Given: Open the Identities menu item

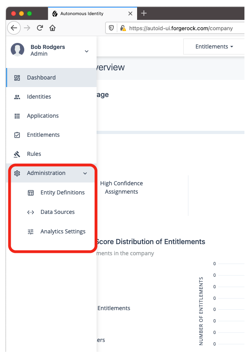Looking at the screenshot, I should coord(51,97).
